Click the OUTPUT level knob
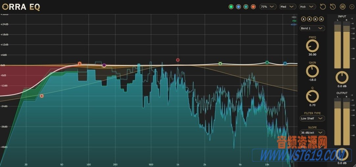Viewport: 356px width, 167px height. click(342, 154)
